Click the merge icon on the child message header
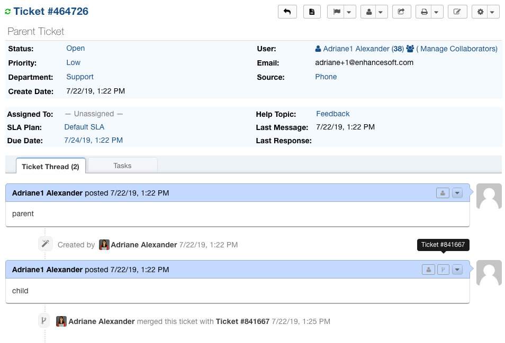The image size is (505, 343). tap(443, 270)
